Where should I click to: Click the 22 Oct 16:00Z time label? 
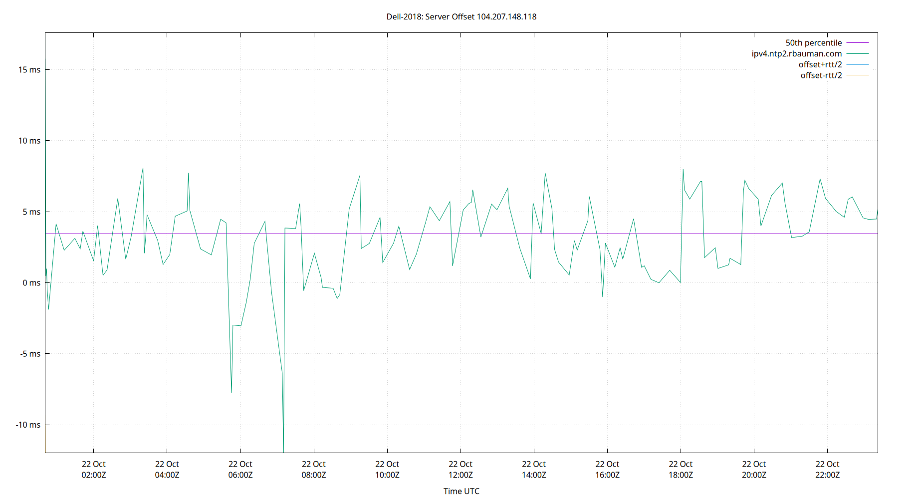click(x=607, y=470)
